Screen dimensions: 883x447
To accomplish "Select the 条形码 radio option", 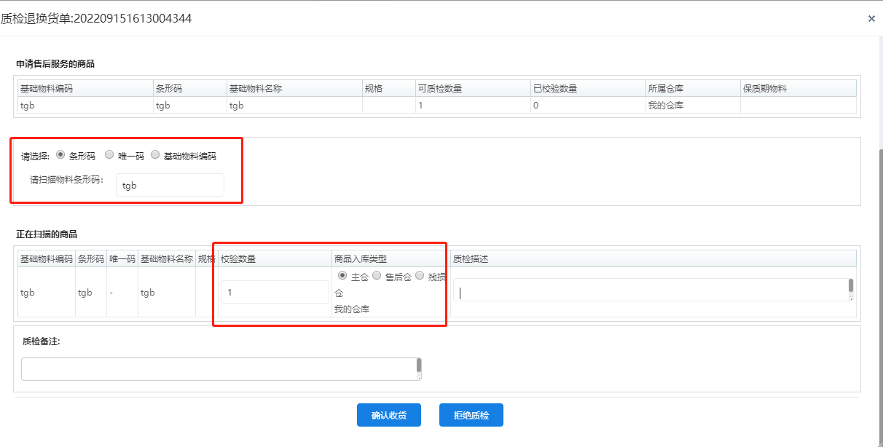I will click(x=60, y=154).
